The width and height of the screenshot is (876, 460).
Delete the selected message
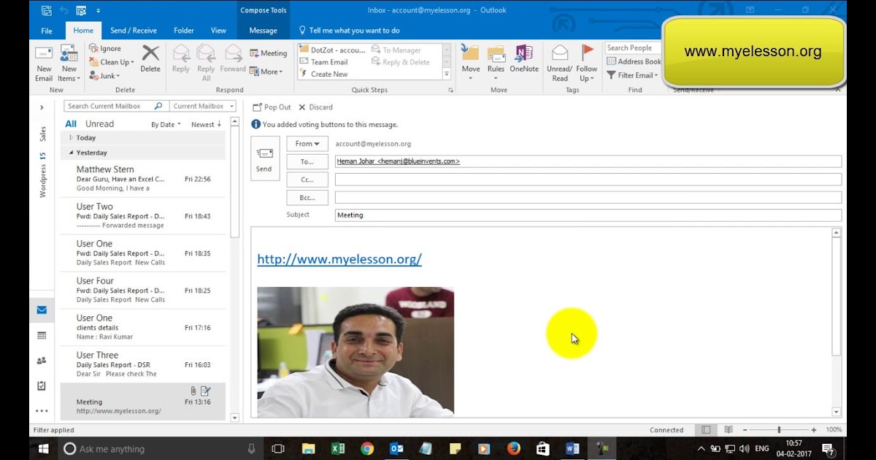(x=150, y=58)
